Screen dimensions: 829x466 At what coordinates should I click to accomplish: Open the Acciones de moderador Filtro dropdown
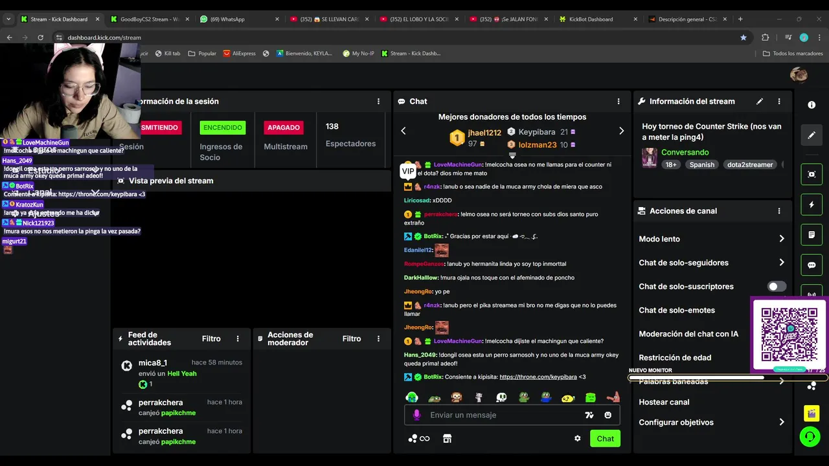pos(352,338)
